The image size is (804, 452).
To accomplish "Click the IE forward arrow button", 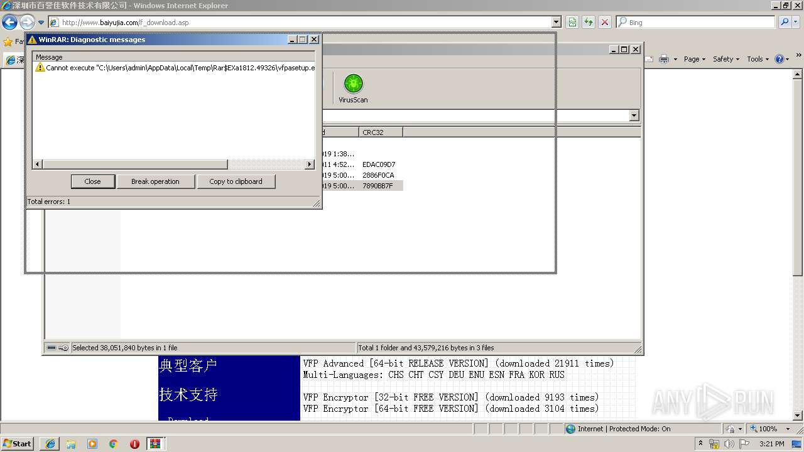I will 27,23.
